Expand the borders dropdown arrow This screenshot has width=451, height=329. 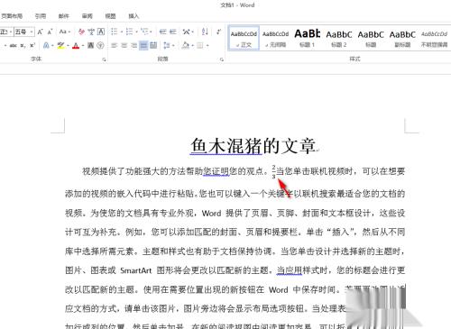pos(207,46)
